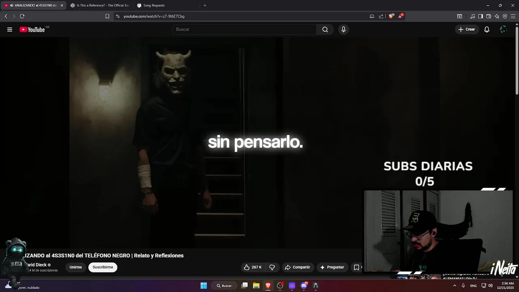
Task: Click the Crear button
Action: point(467,29)
